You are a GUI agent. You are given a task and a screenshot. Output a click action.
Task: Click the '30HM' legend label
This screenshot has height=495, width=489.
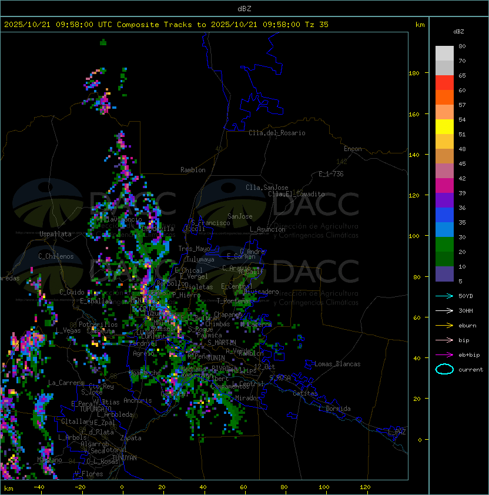tap(465, 310)
